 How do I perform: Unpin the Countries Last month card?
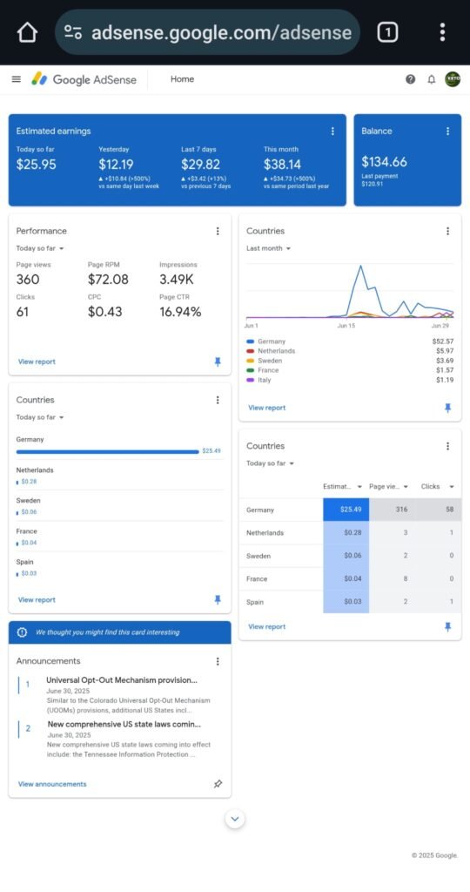click(x=448, y=408)
